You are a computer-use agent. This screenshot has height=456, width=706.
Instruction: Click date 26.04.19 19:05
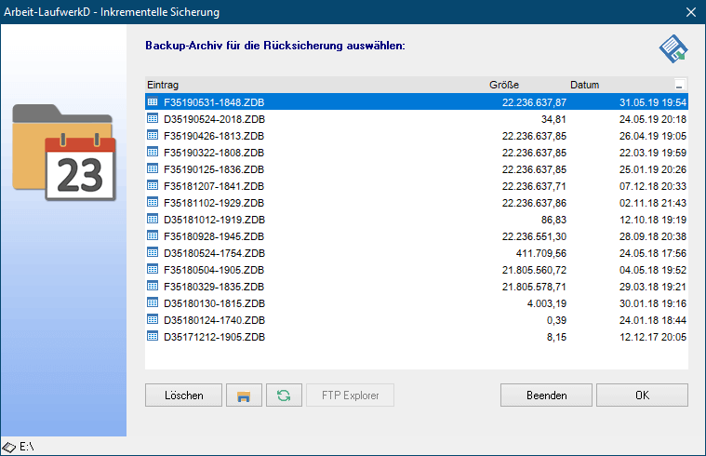tap(653, 136)
